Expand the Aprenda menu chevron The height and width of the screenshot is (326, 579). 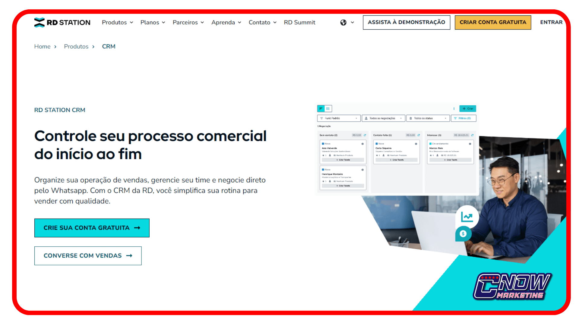click(x=239, y=23)
